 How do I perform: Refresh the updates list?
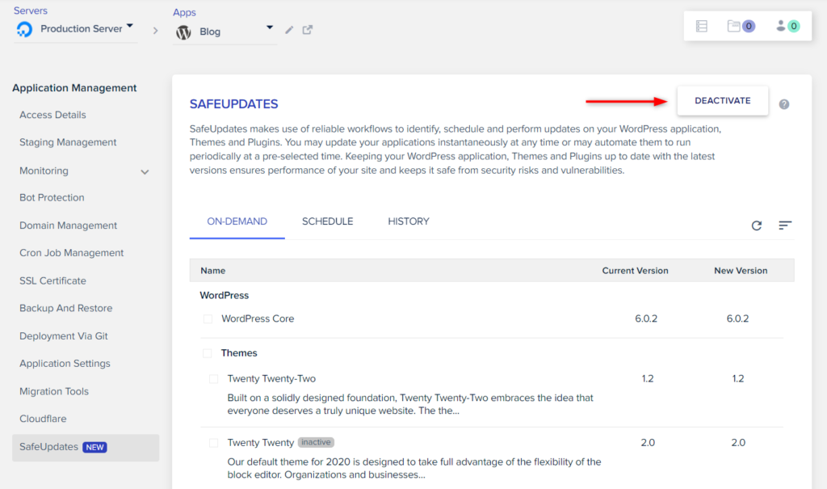coord(757,226)
